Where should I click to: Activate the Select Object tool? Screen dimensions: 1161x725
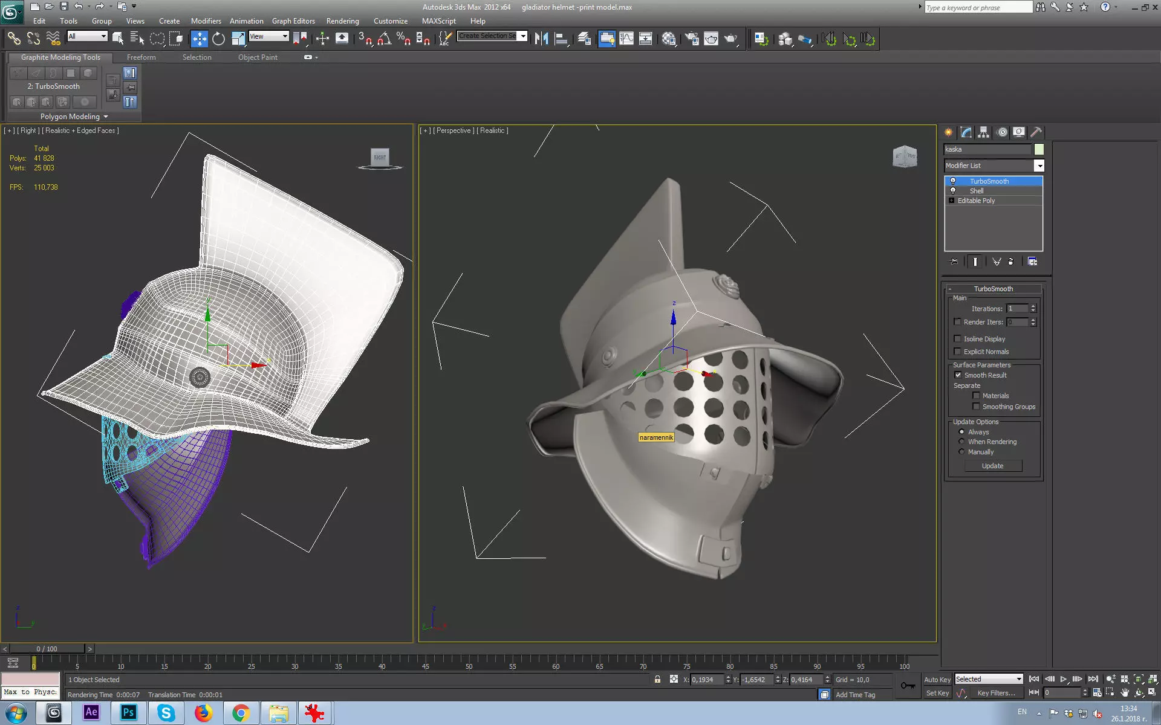click(x=118, y=39)
